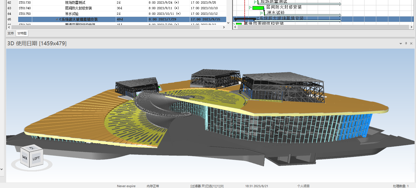The height and width of the screenshot is (188, 416).
Task: Click the green 层间防火封修安装 Gantt bar
Action: pos(258,8)
